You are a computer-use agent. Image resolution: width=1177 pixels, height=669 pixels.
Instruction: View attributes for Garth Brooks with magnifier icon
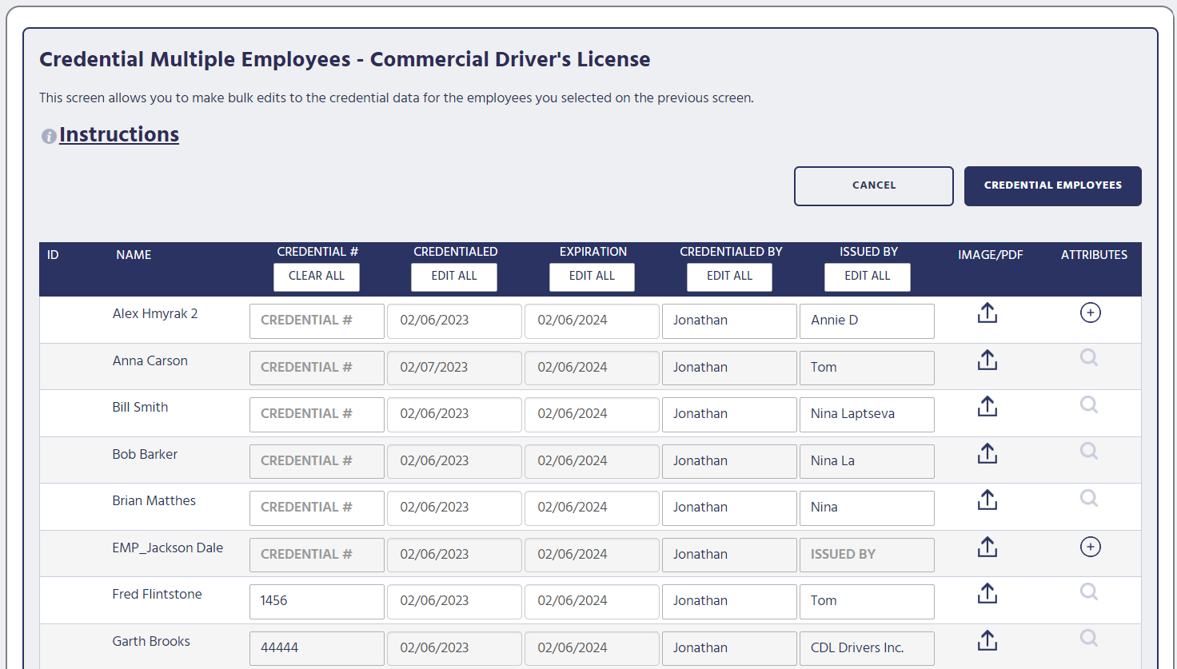tap(1088, 638)
